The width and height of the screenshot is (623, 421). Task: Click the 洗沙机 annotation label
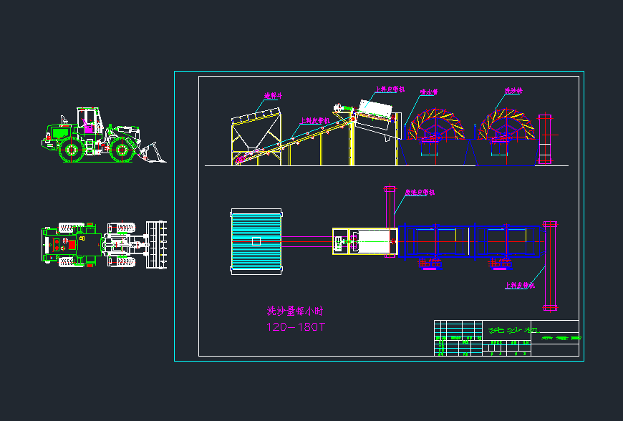513,91
